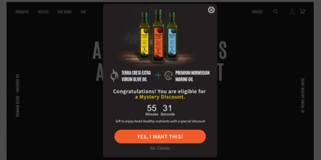Close the Mystery Discount popup
321x160 pixels.
tap(211, 10)
